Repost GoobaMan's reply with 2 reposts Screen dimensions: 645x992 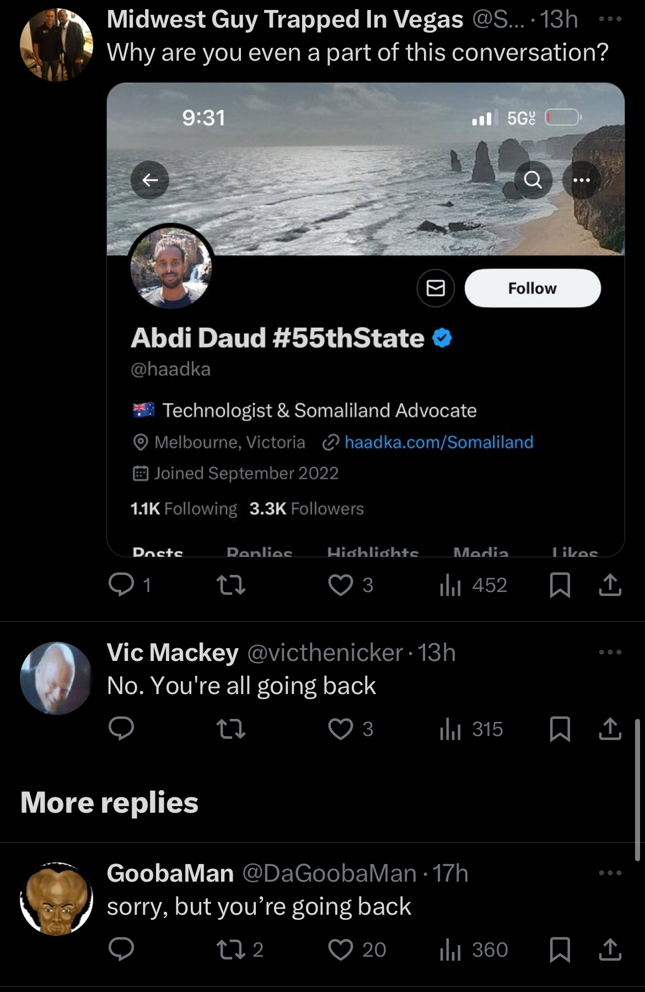click(x=240, y=950)
